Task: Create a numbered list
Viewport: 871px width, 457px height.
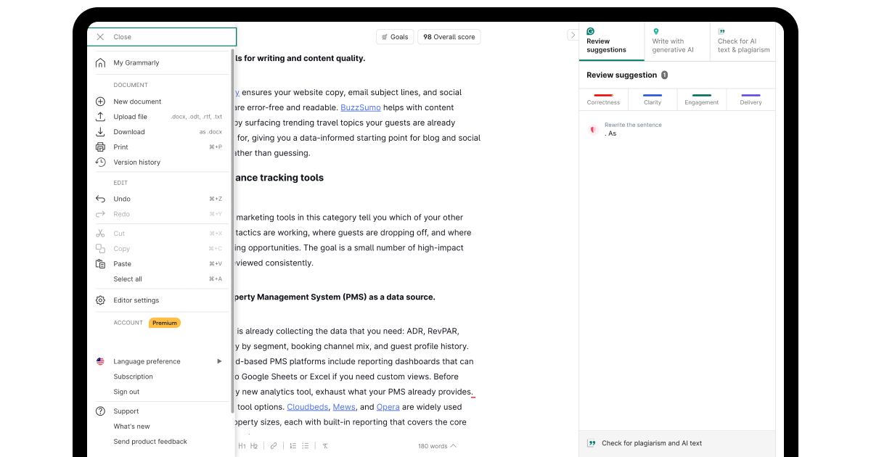Action: click(293, 446)
